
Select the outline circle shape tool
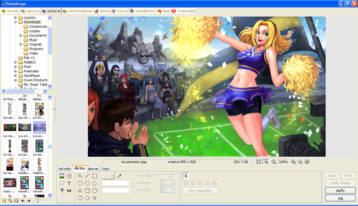[87, 183]
